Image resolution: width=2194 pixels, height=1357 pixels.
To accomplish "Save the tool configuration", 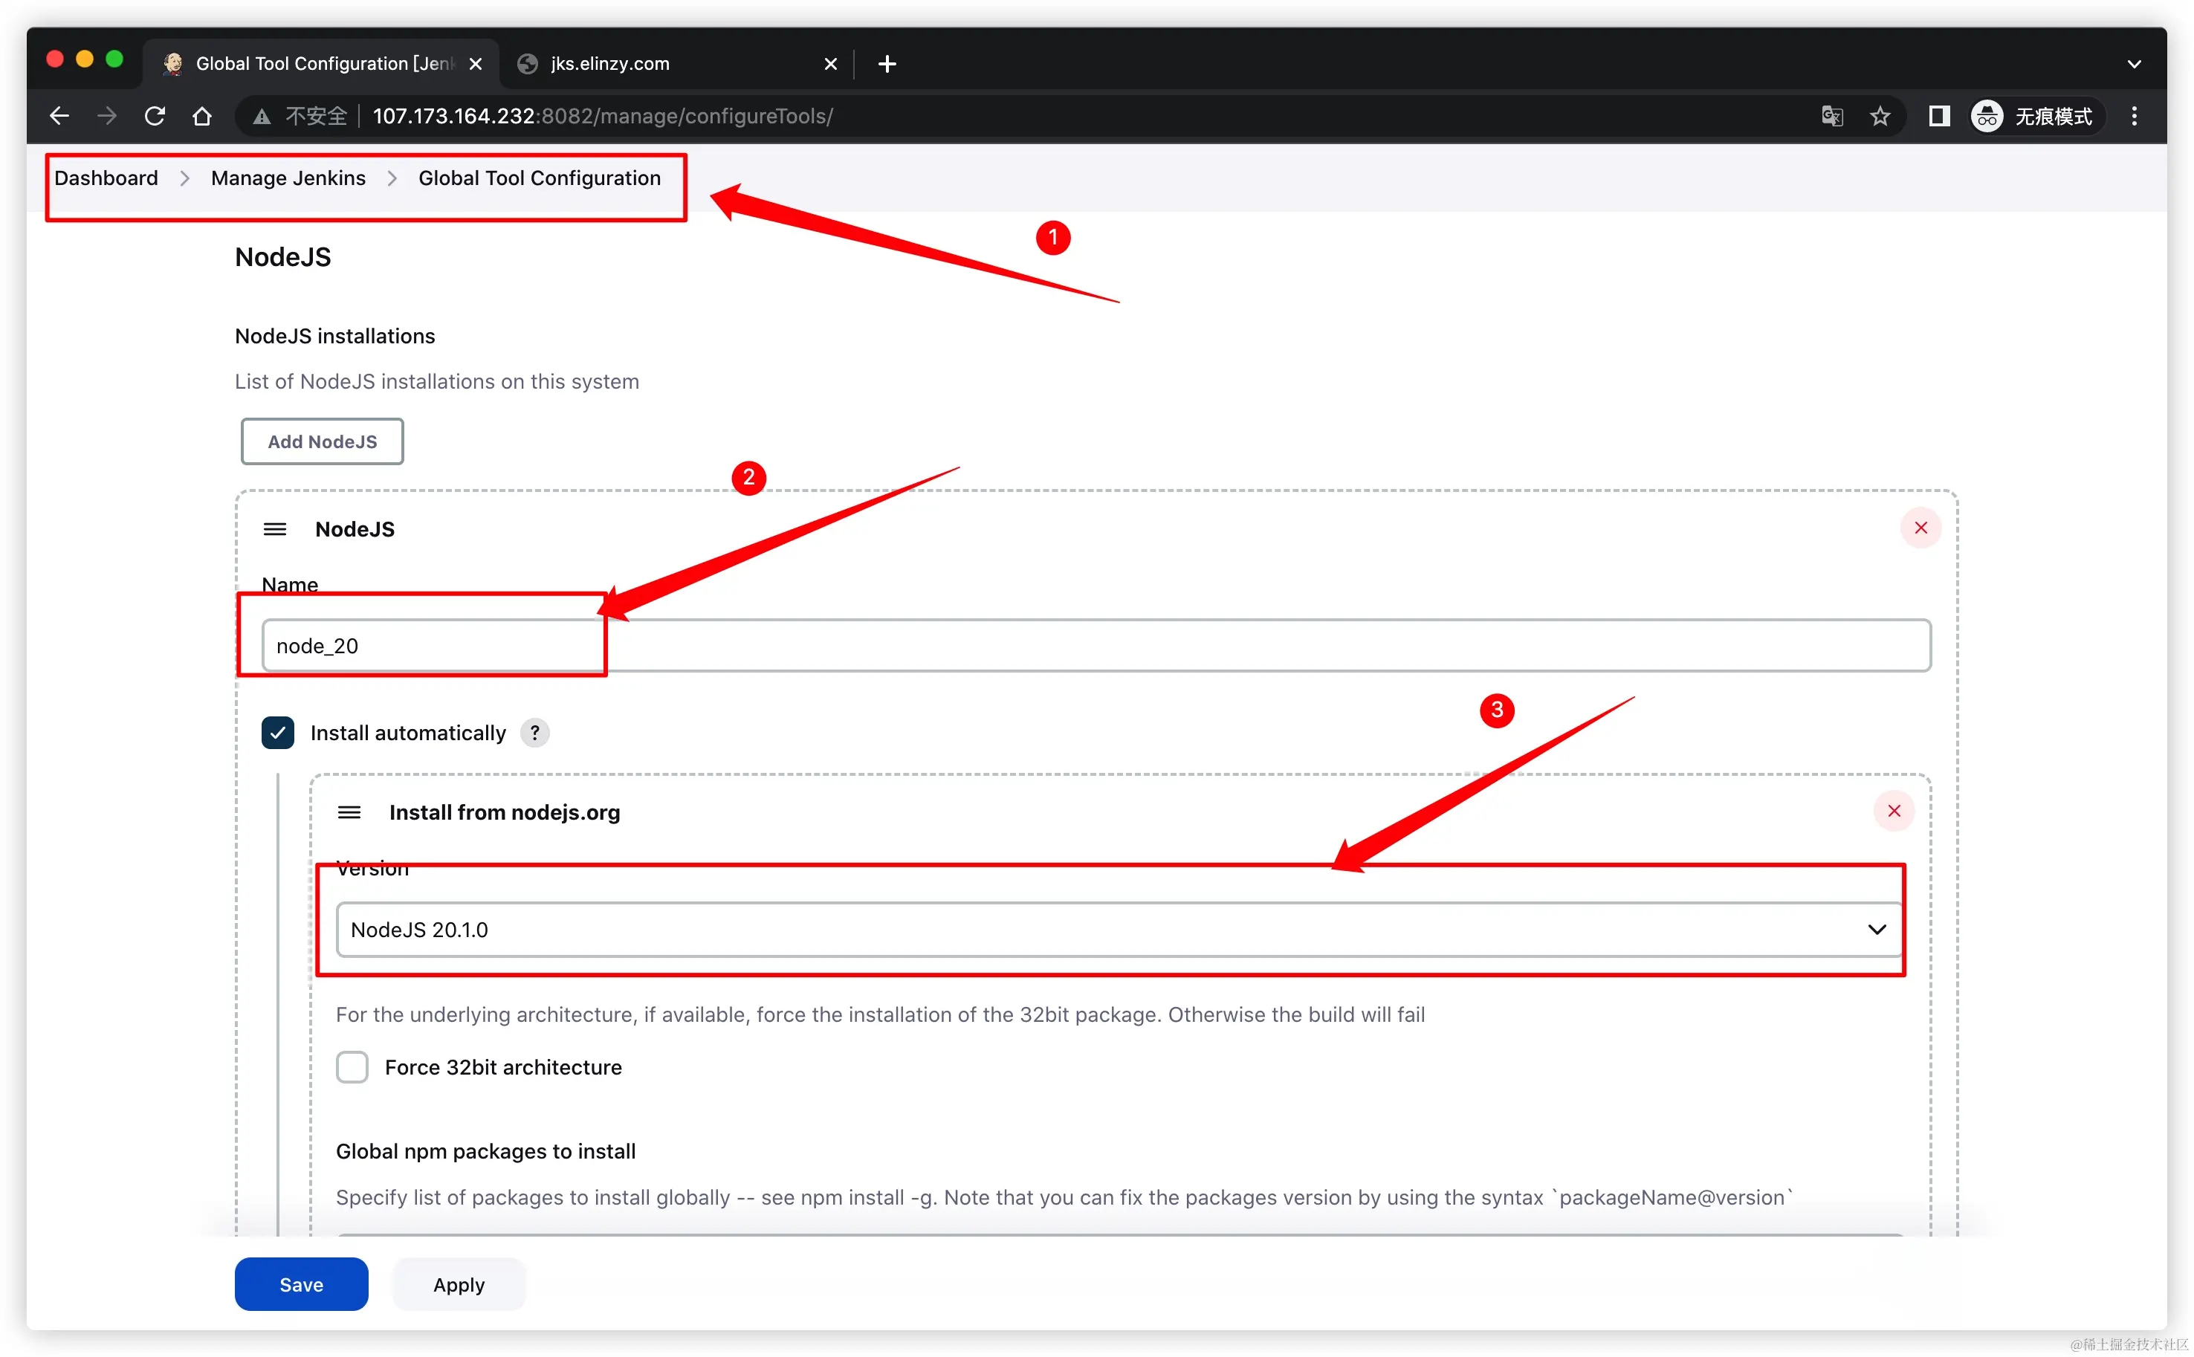I will (x=302, y=1284).
